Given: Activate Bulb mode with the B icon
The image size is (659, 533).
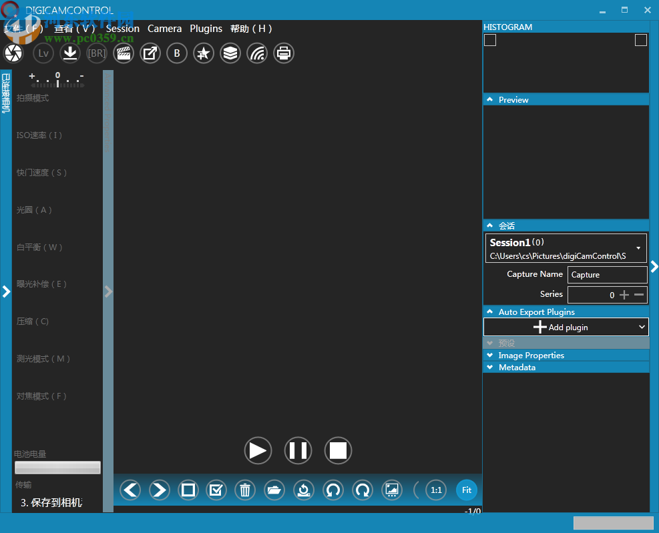Looking at the screenshot, I should (177, 53).
